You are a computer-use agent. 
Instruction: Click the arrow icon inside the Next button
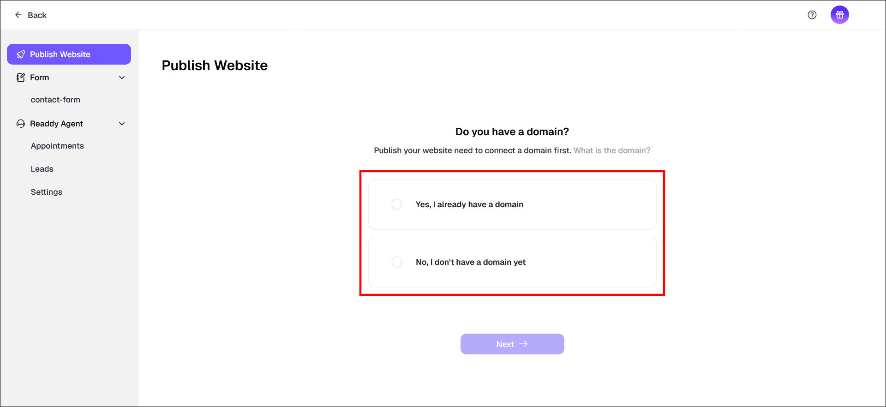[523, 344]
